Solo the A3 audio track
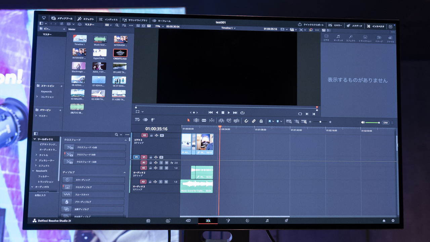430x242 pixels. point(161,182)
